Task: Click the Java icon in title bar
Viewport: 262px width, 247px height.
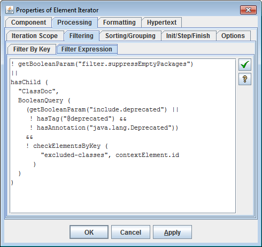Action: click(x=10, y=10)
